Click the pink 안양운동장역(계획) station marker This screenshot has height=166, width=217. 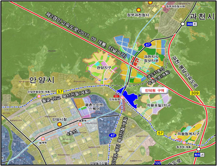39,96
